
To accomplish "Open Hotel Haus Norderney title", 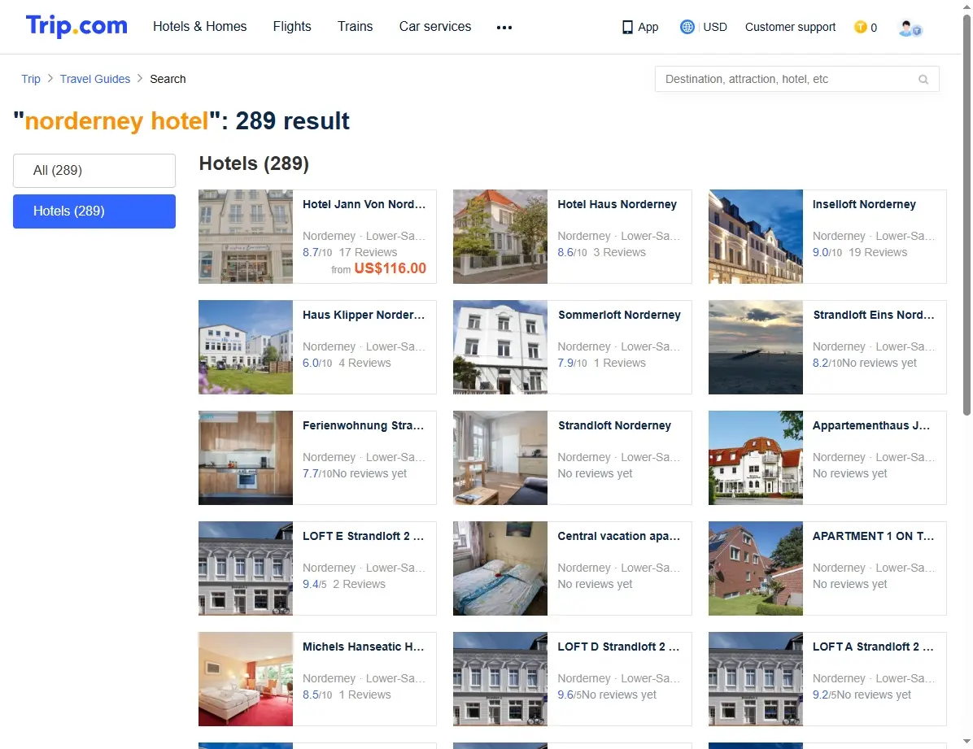I will point(617,204).
